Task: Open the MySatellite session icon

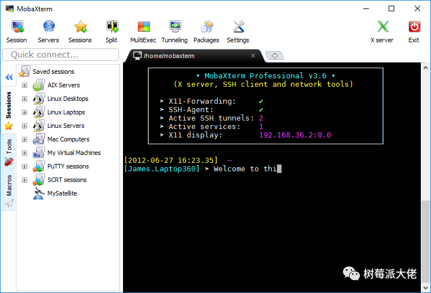Action: pos(38,193)
